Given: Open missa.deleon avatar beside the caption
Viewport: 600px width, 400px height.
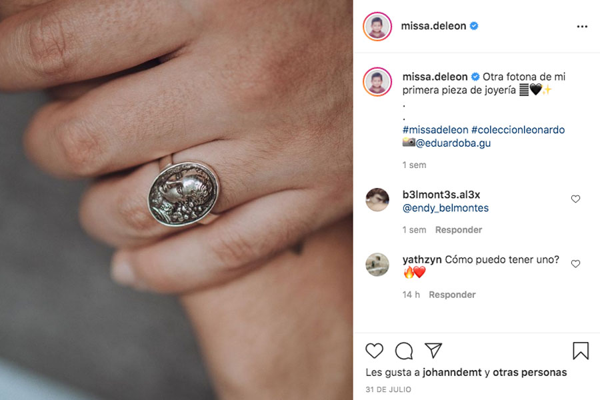Looking at the screenshot, I should [x=377, y=81].
